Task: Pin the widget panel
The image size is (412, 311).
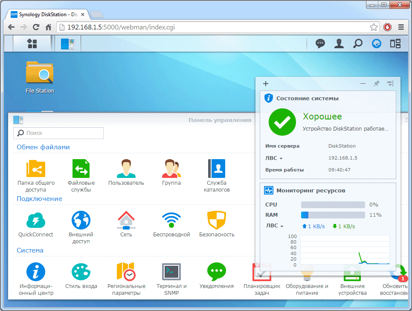Action: (377, 84)
